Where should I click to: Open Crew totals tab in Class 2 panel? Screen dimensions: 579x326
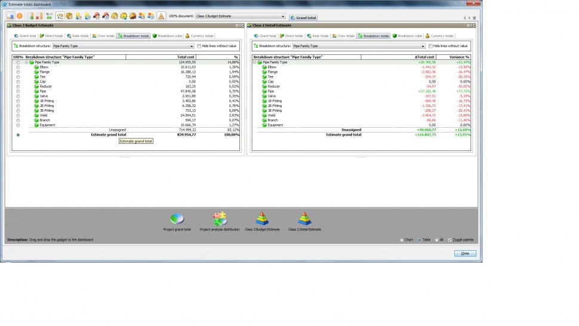pyautogui.click(x=343, y=36)
